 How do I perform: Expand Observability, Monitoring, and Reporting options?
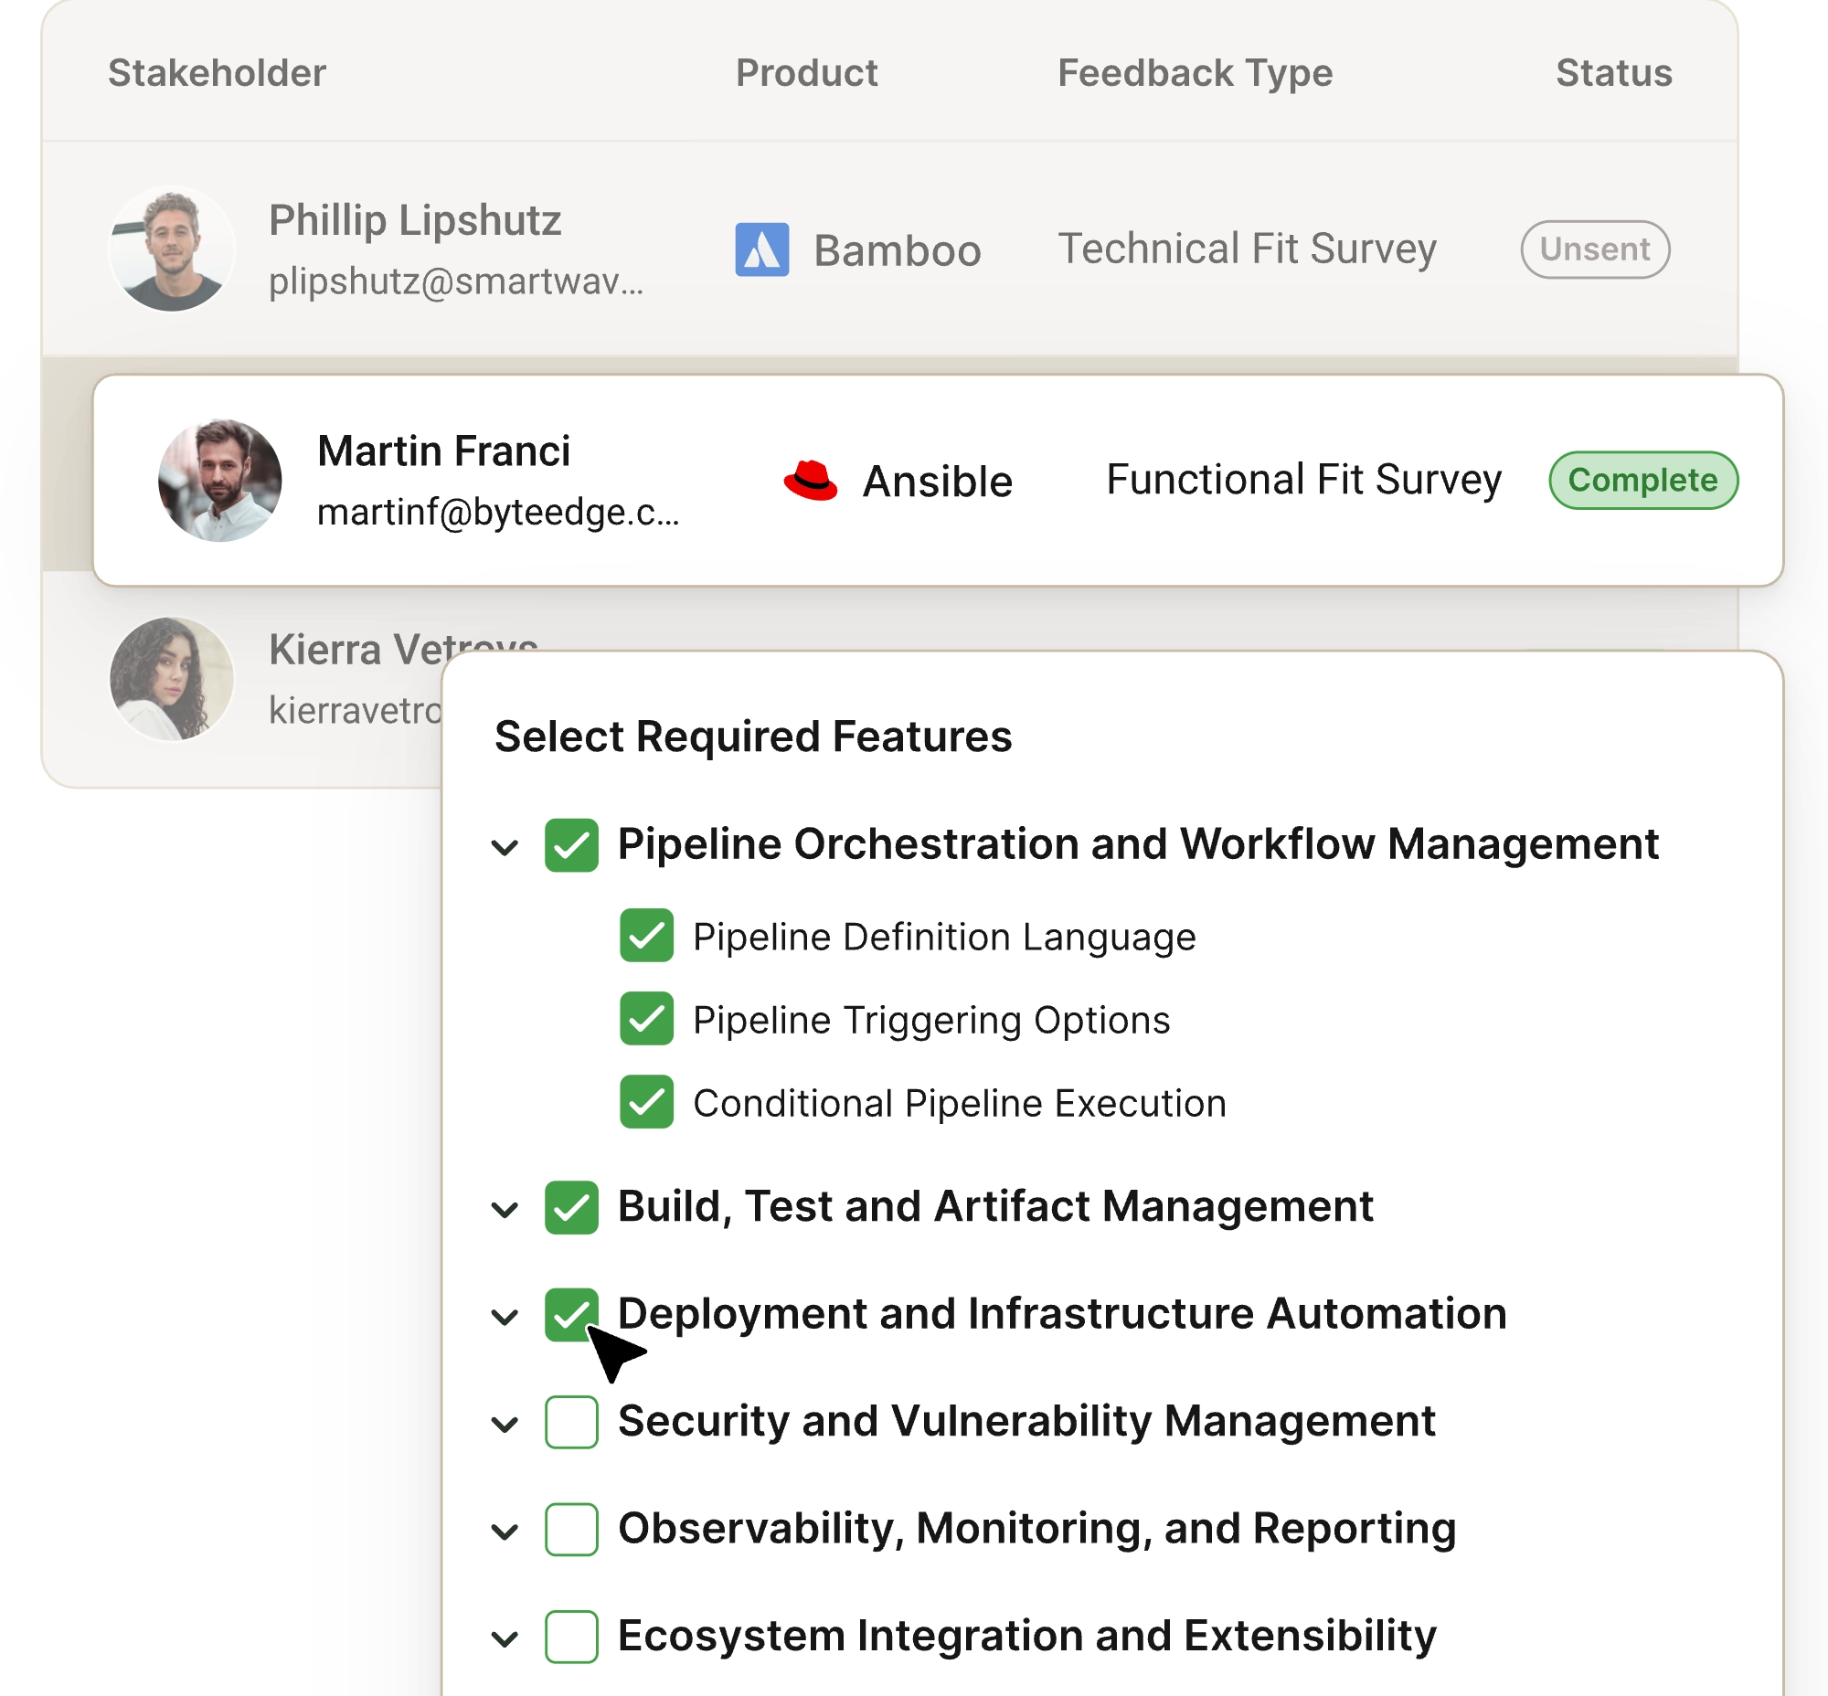pyautogui.click(x=503, y=1528)
